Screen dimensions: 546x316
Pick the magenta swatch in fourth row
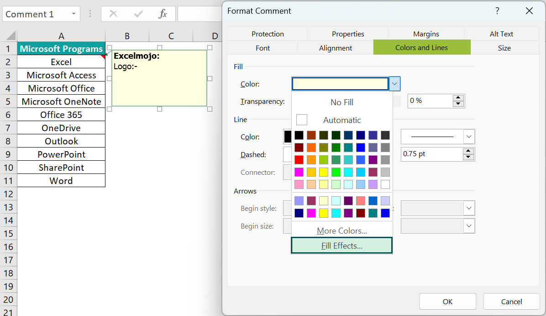(299, 172)
